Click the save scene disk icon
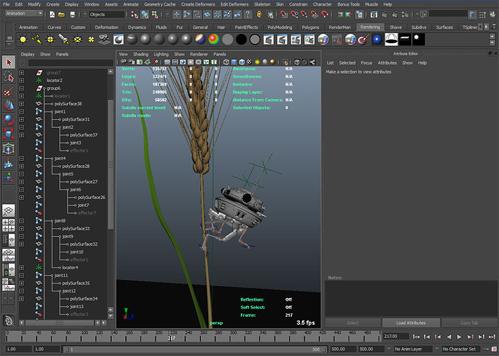The height and width of the screenshot is (356, 499). (x=73, y=15)
